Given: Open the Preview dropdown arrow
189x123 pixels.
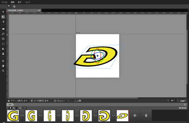Looking at the screenshot, I should 68,101.
